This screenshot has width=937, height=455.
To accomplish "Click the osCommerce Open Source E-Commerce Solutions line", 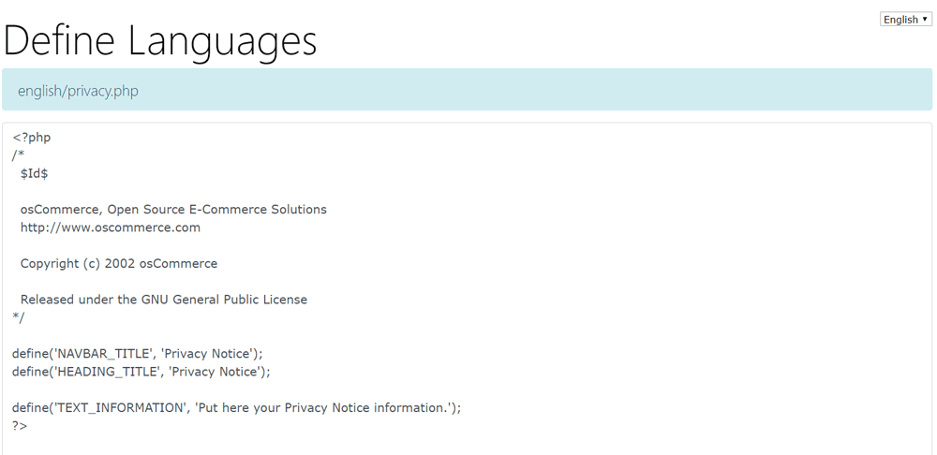I will point(173,210).
